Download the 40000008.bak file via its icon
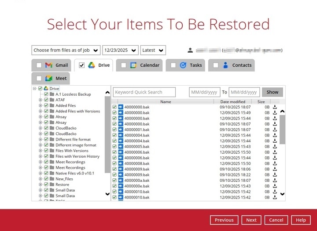Viewport: 317px width, 231px height. pos(275,163)
